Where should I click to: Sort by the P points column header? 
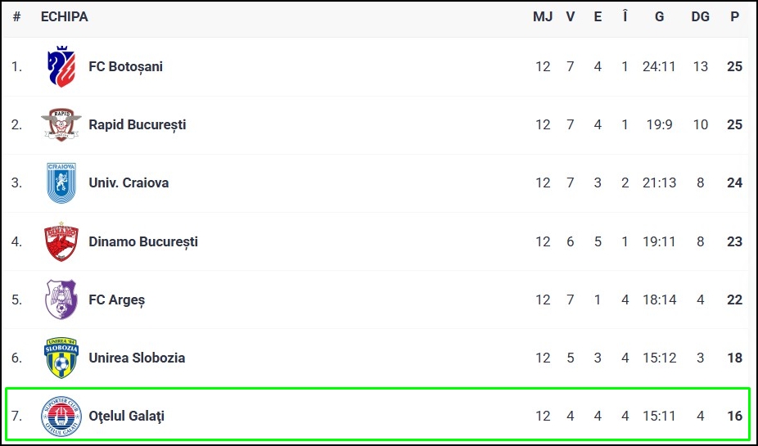coord(734,16)
